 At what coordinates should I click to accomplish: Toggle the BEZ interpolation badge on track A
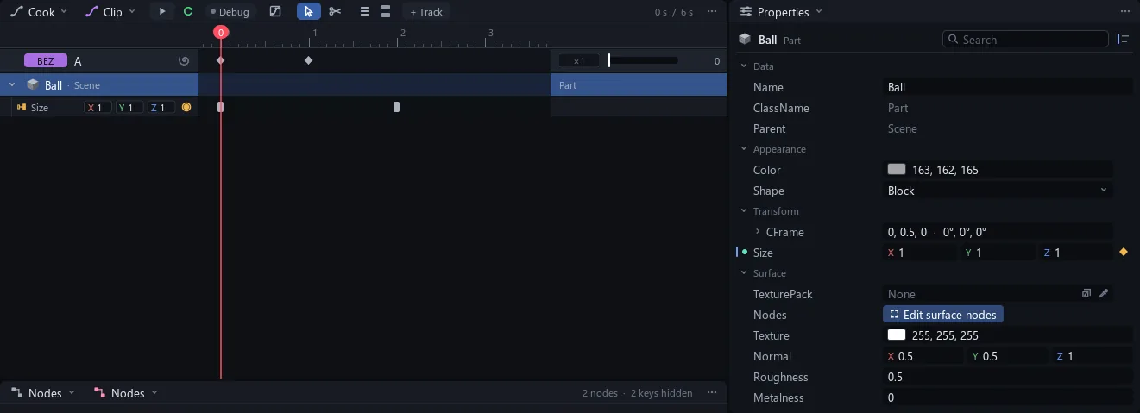[x=46, y=61]
